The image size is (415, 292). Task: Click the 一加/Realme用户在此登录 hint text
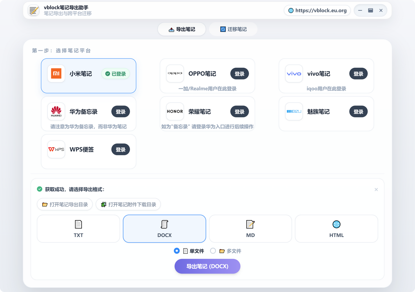(x=207, y=89)
